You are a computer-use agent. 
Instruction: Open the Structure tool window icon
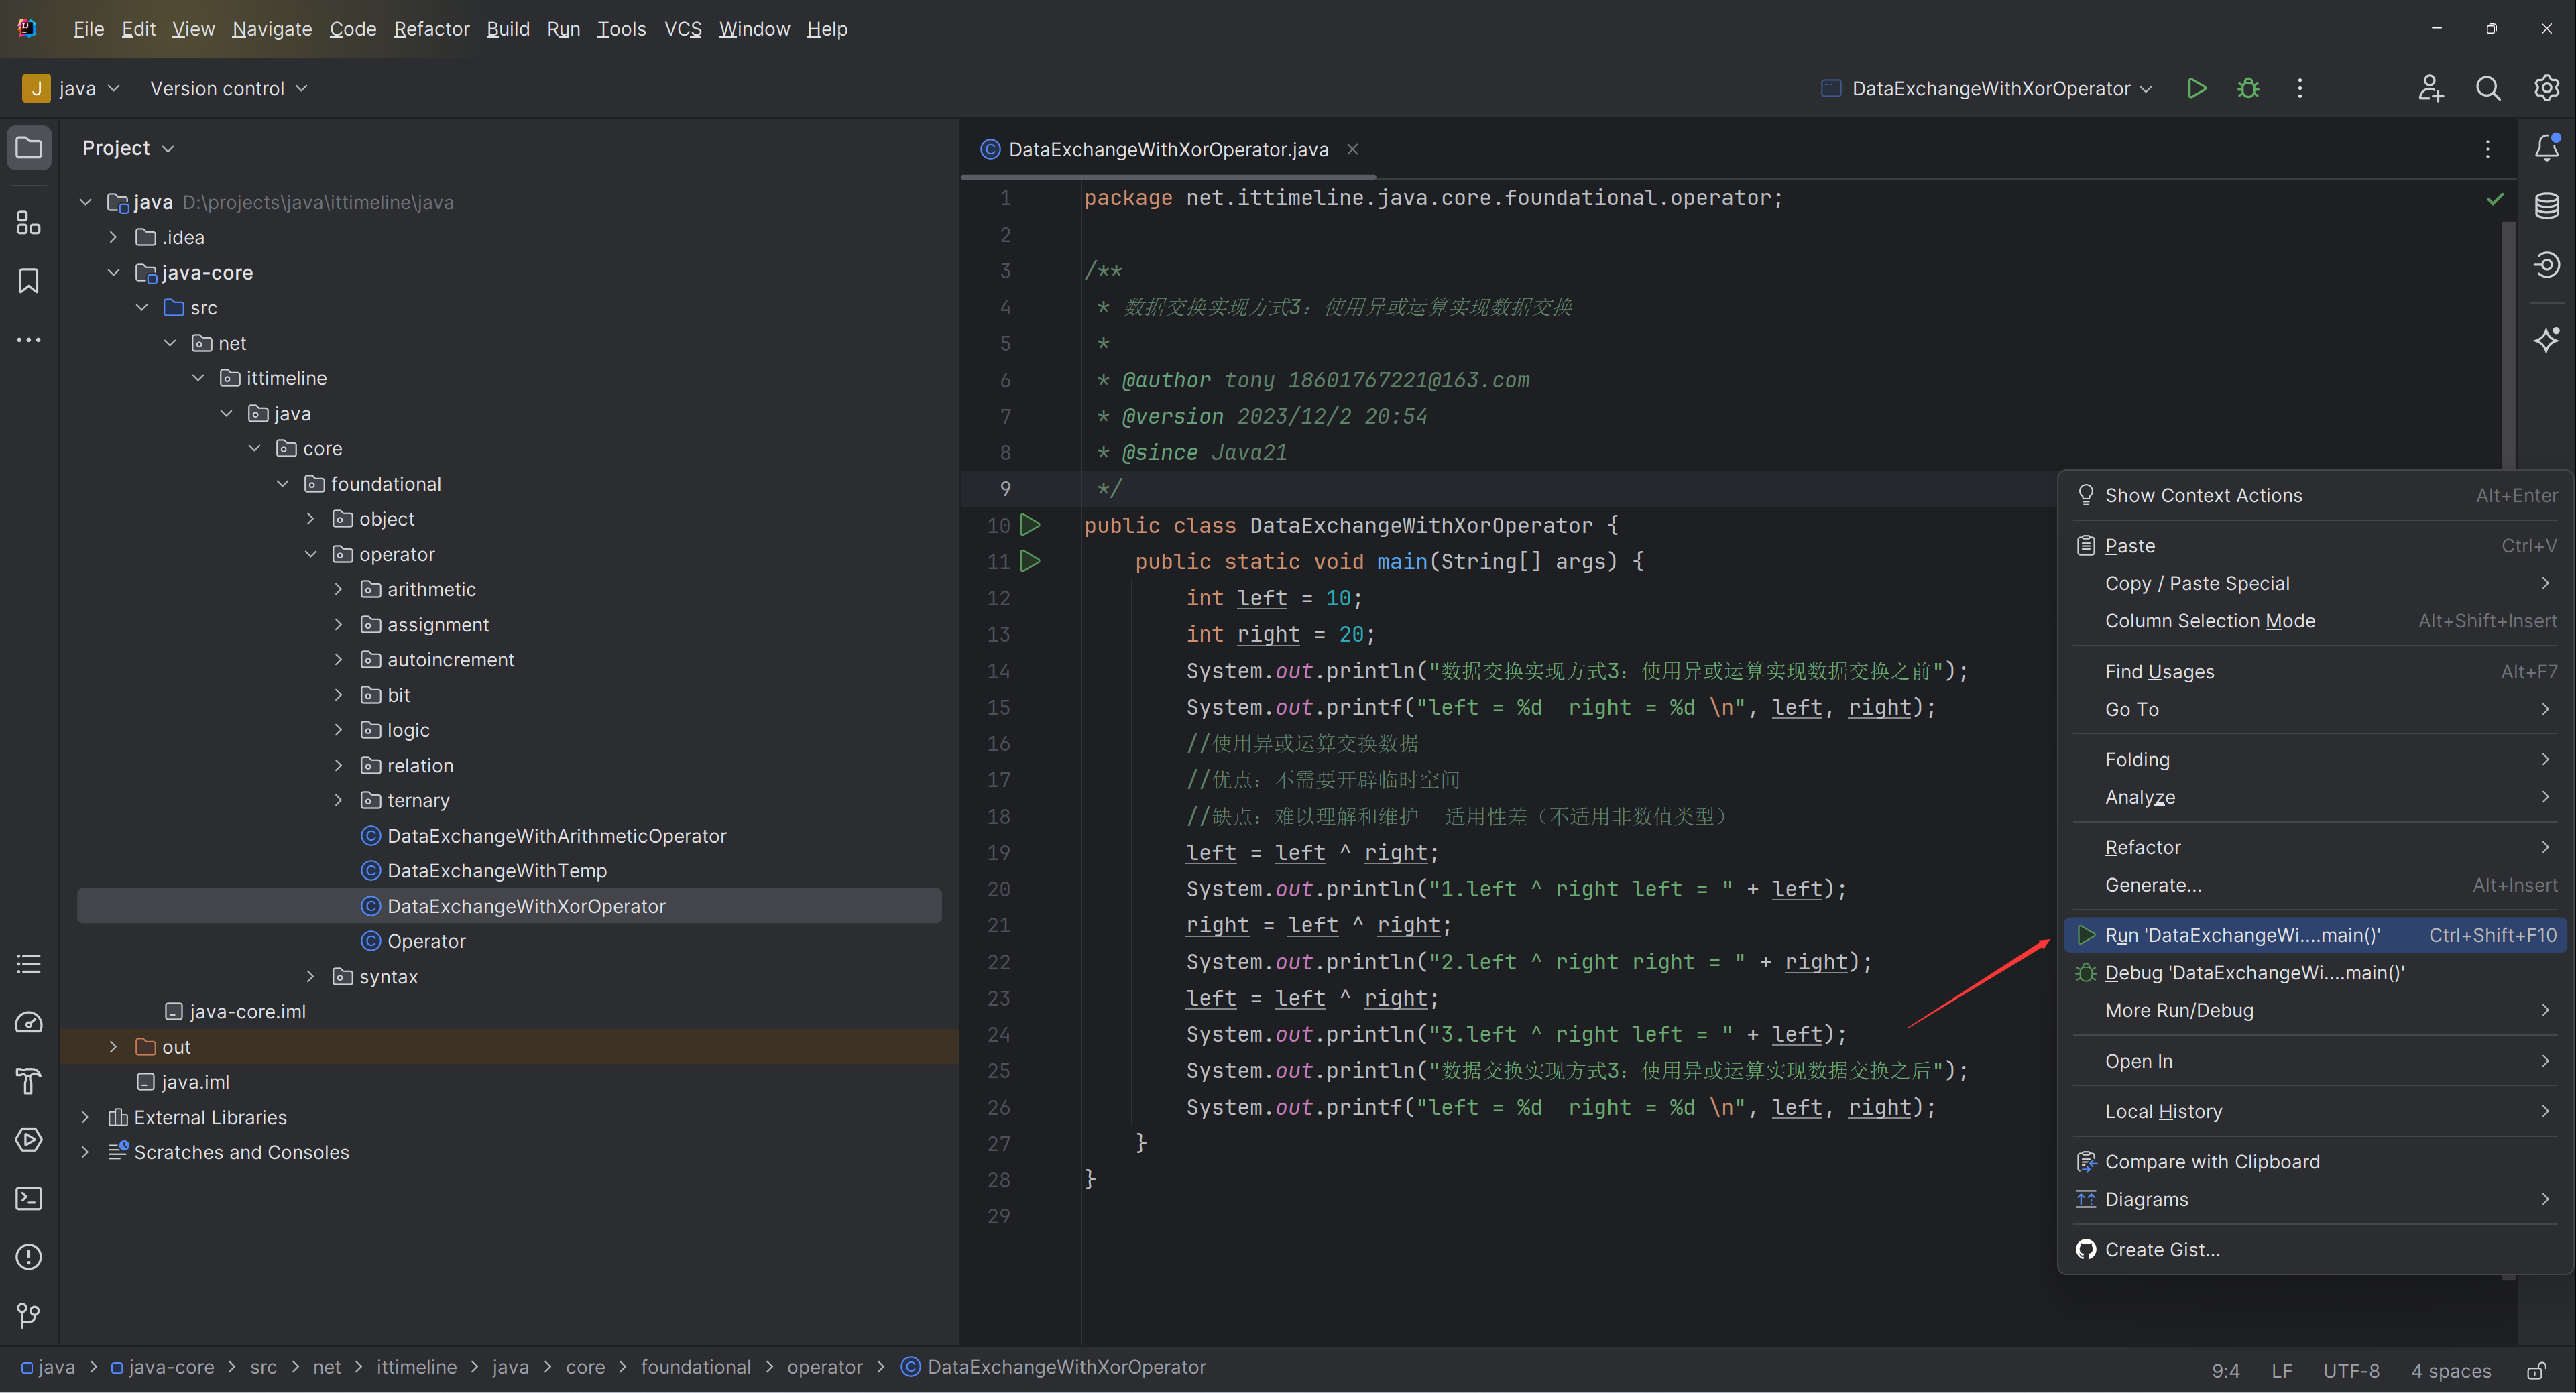pos(29,222)
